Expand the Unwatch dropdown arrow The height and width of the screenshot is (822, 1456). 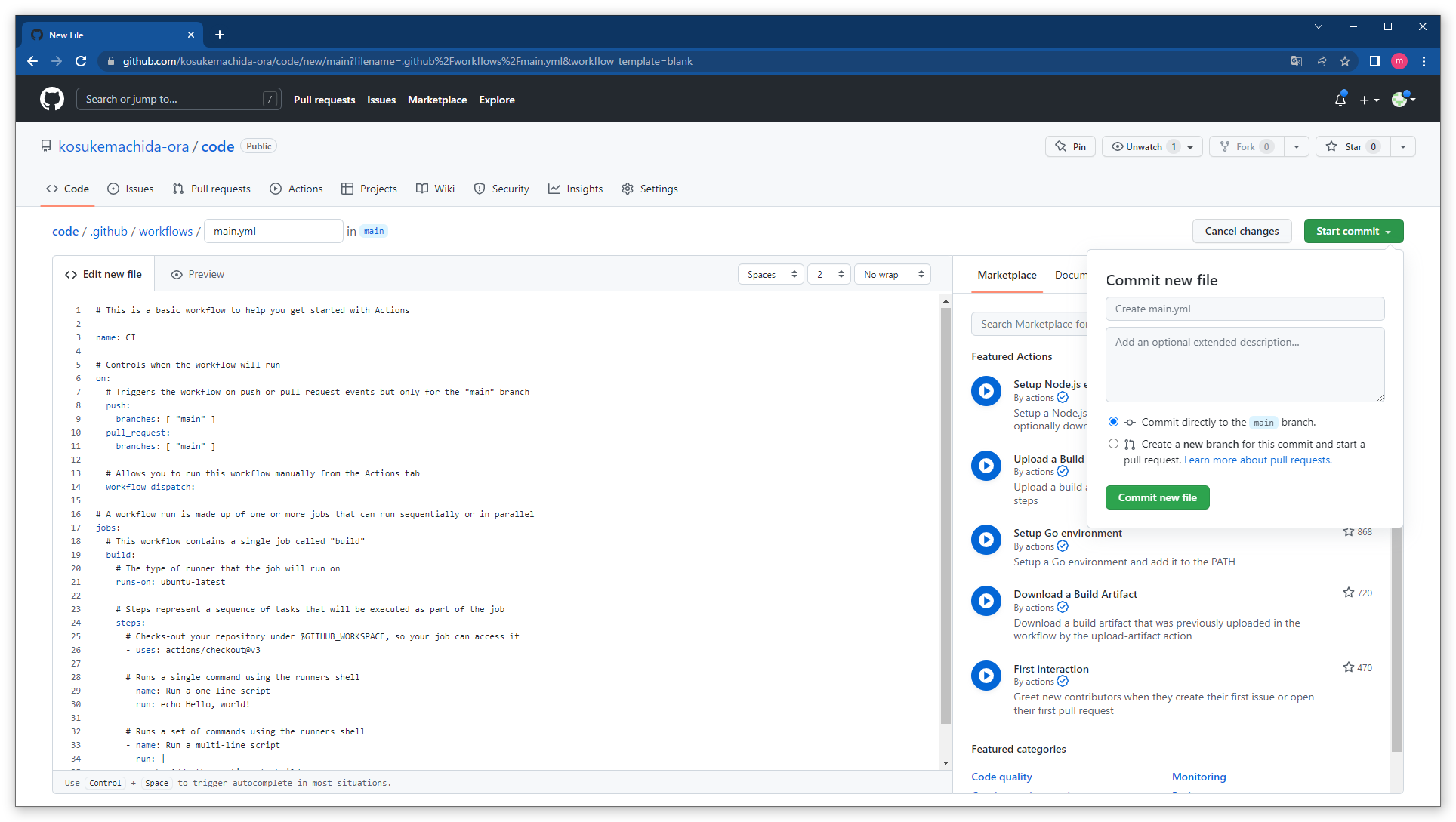pos(1190,147)
